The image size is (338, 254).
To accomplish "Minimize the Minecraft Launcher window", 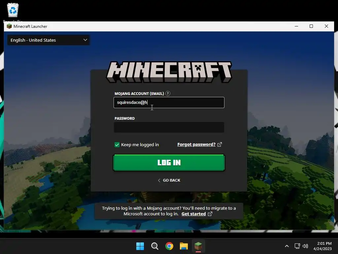I will [x=296, y=26].
